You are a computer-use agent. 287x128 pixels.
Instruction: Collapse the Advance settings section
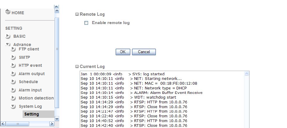8,44
